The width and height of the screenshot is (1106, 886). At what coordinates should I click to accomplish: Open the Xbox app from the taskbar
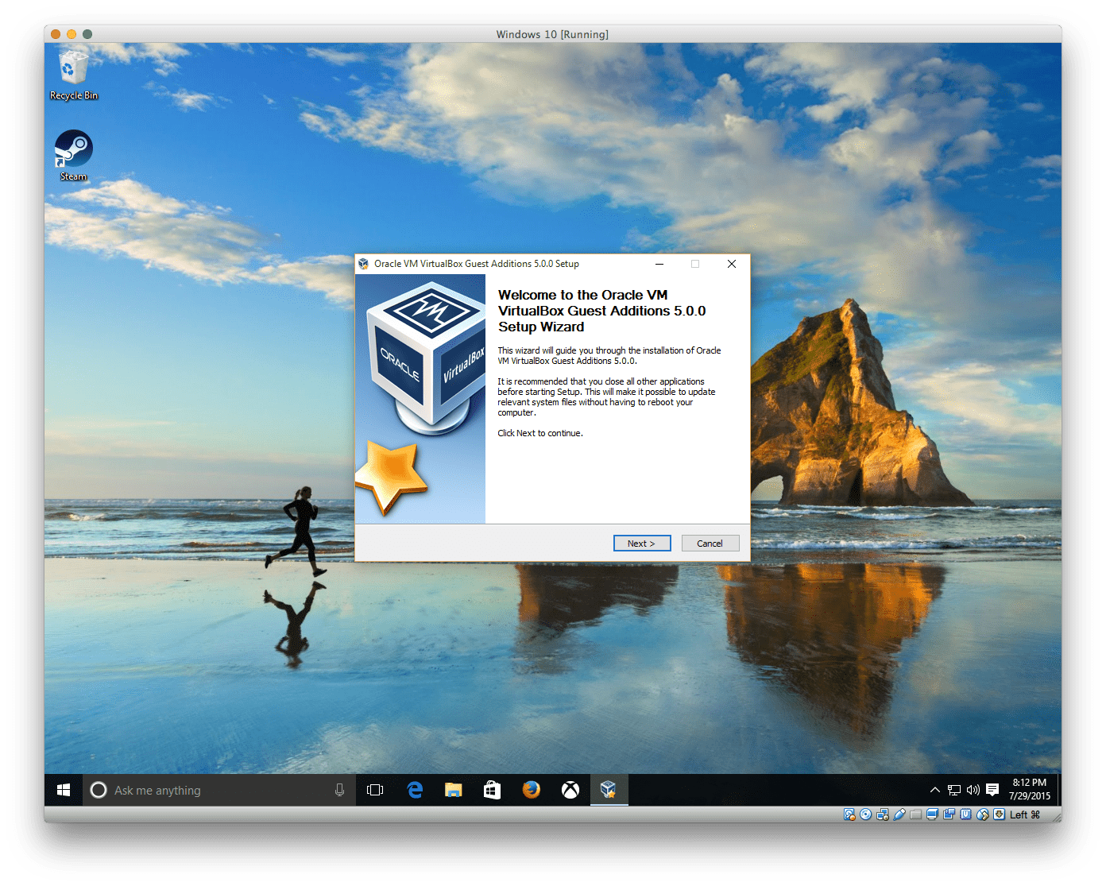point(570,789)
